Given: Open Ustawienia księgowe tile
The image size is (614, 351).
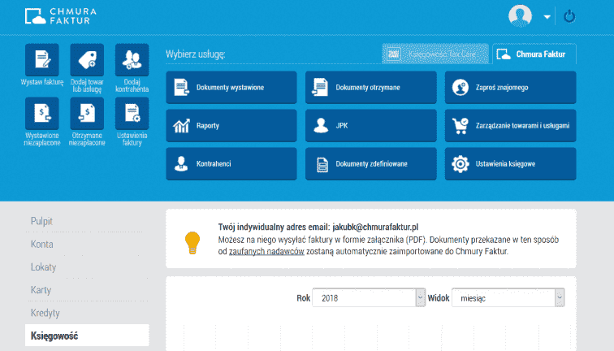Looking at the screenshot, I should 510,164.
